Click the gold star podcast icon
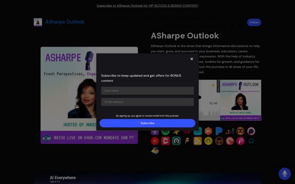 tap(176, 132)
